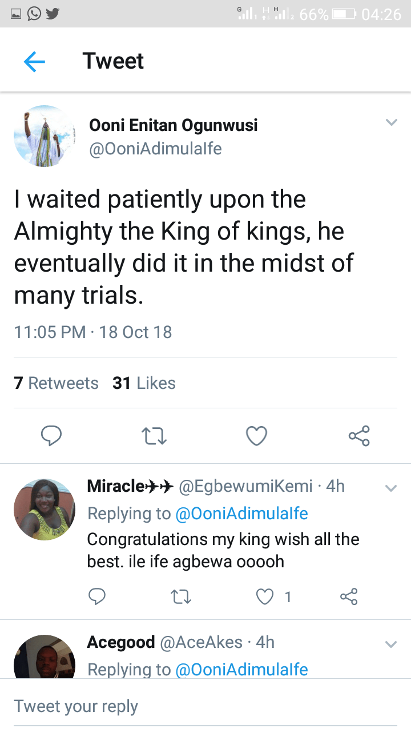Open chevron menu on Acegood's reply
Viewport: 411px width, 732px height.
point(391,644)
